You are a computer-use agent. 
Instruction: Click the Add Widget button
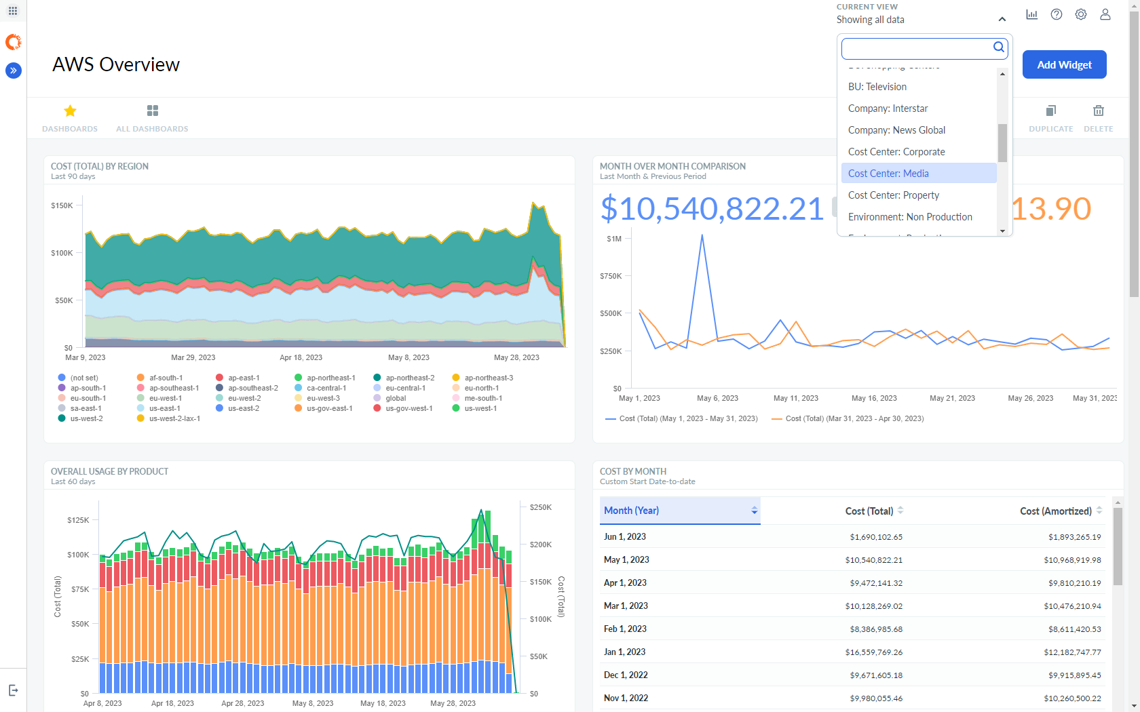click(1064, 64)
